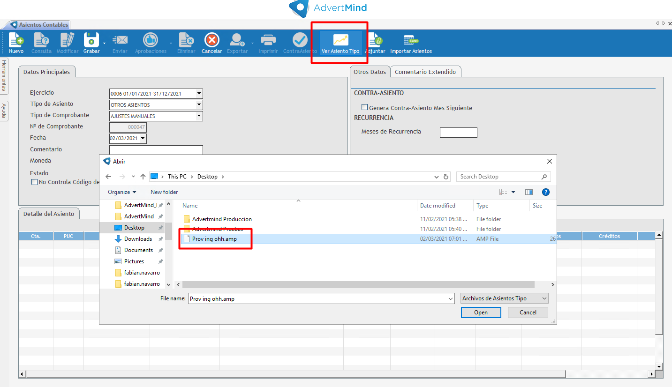Click the Importar Asientos Excel icon
Image resolution: width=672 pixels, height=387 pixels.
[x=411, y=40]
